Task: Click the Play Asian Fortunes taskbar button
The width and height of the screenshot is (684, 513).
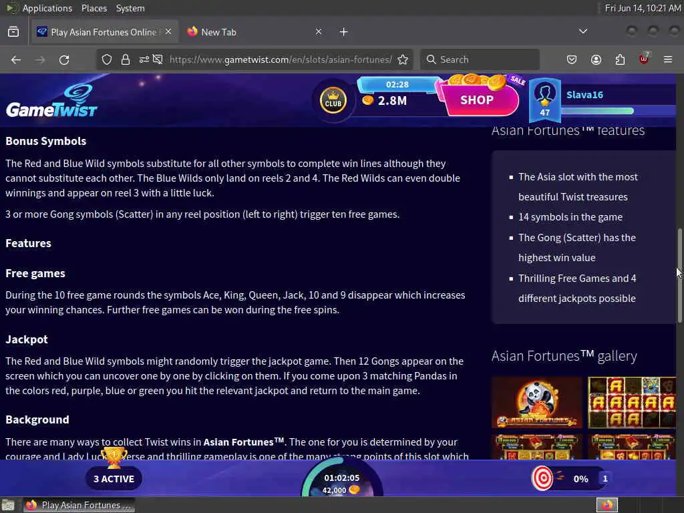Action: pyautogui.click(x=79, y=505)
